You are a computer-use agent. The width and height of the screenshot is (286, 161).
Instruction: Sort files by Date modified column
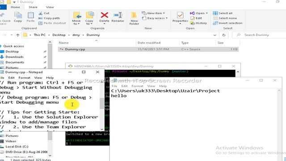coord(149,43)
